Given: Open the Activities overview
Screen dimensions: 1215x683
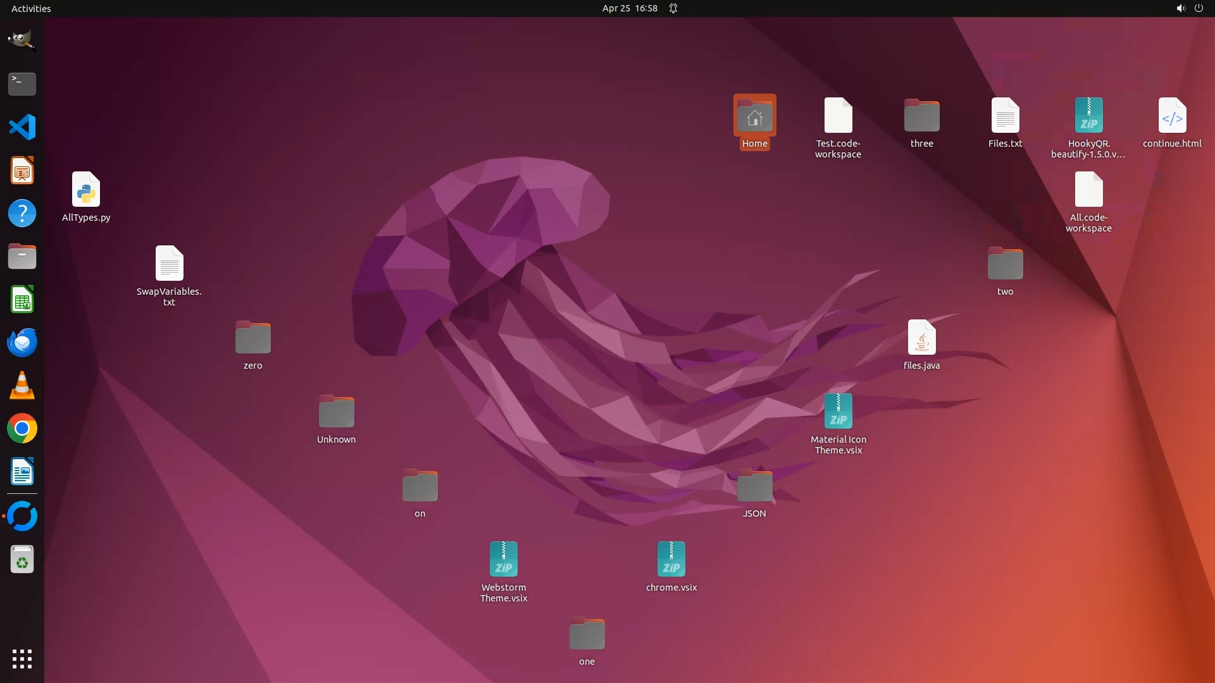Looking at the screenshot, I should click(x=31, y=8).
